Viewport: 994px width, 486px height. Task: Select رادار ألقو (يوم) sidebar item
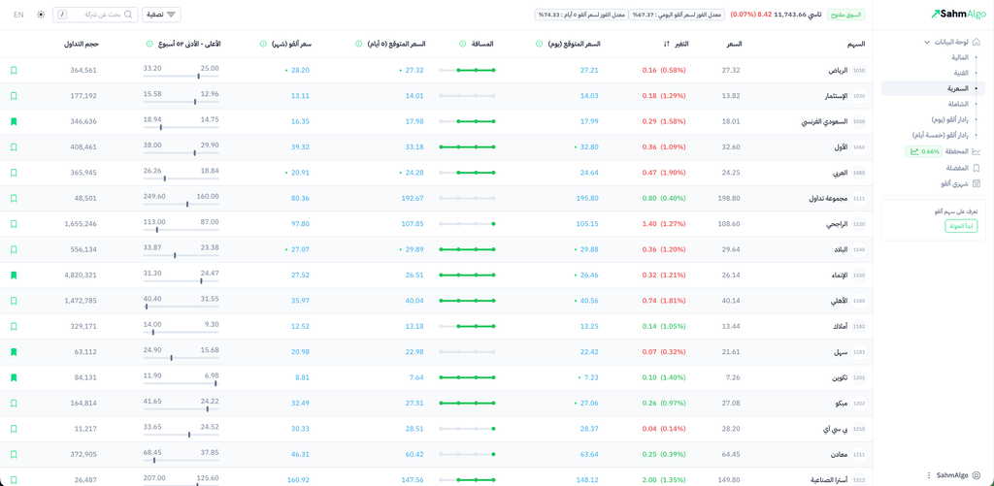[949, 119]
